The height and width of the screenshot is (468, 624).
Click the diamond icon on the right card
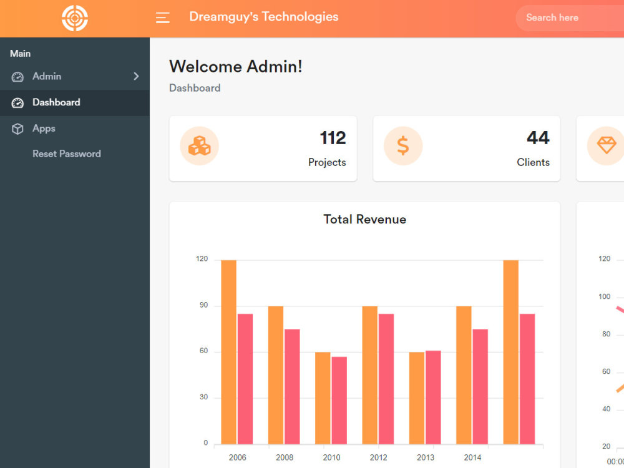(607, 146)
